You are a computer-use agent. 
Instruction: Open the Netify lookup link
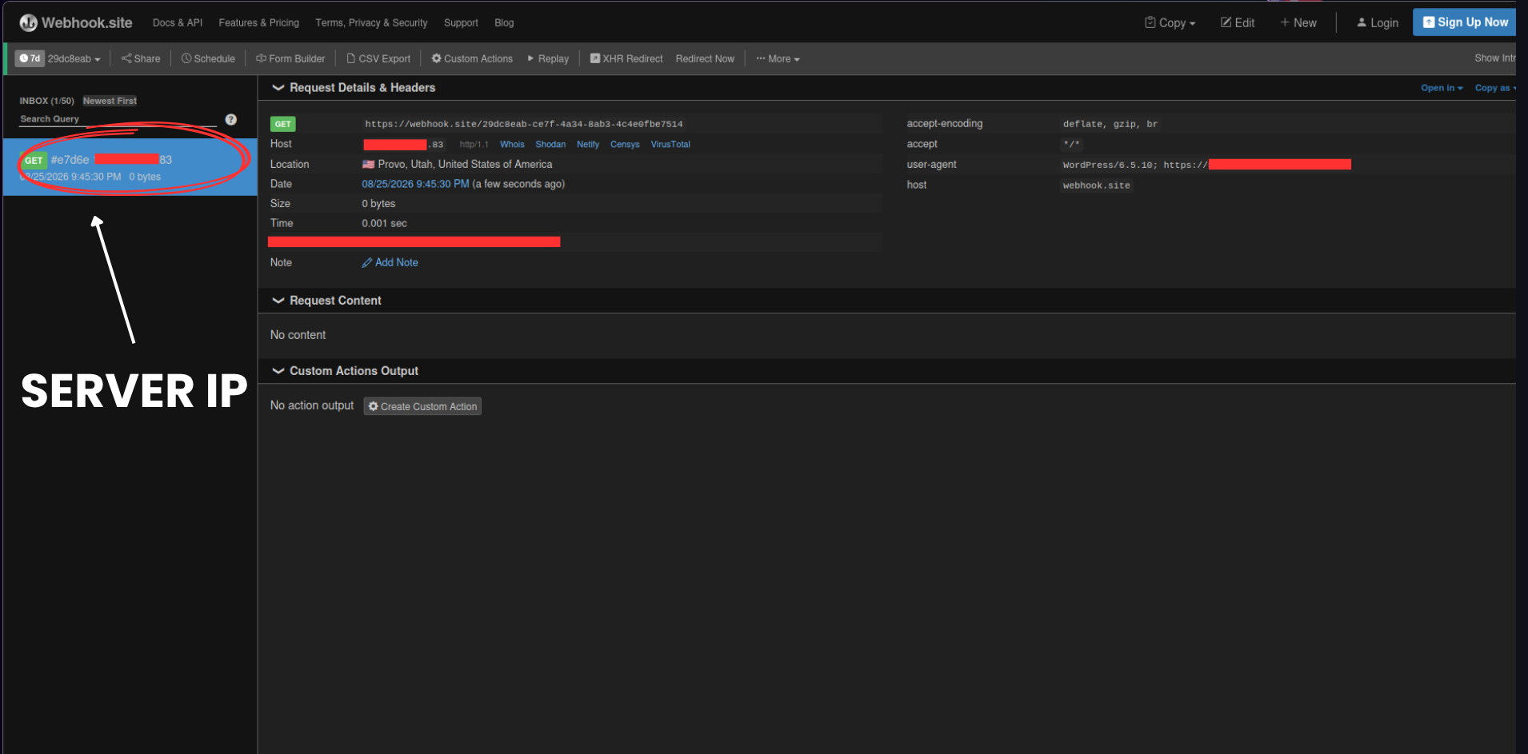tap(588, 144)
